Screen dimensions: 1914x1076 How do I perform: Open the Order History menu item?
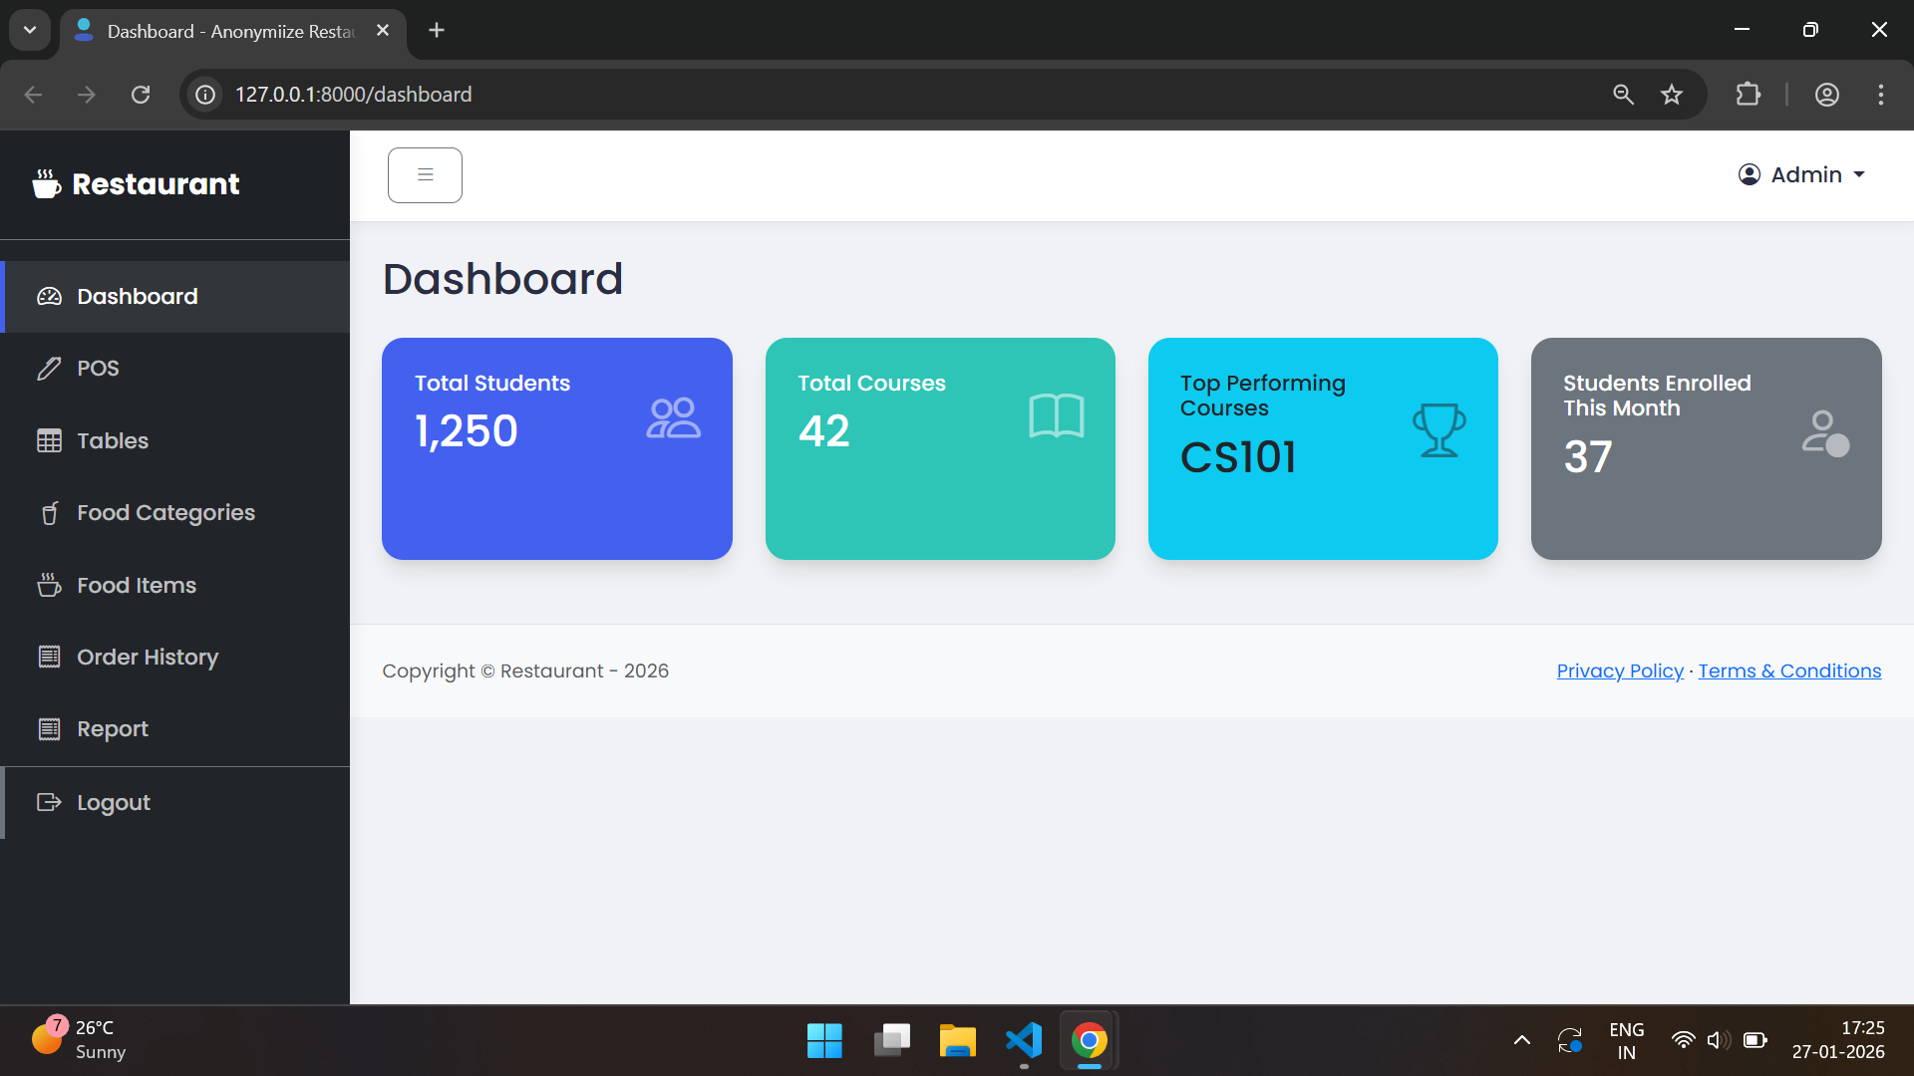tap(175, 657)
